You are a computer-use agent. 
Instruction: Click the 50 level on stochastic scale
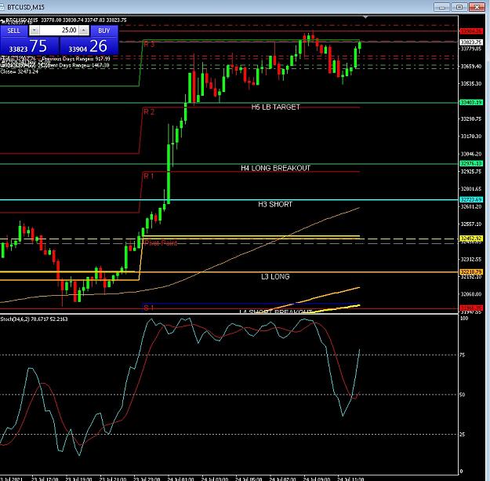tap(463, 395)
